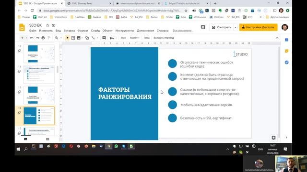The height and width of the screenshot is (172, 307).
Task: Expand the zoom level dropdown arrow
Action: tap(61, 38)
